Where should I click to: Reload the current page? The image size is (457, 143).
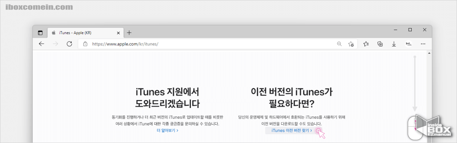pos(69,44)
